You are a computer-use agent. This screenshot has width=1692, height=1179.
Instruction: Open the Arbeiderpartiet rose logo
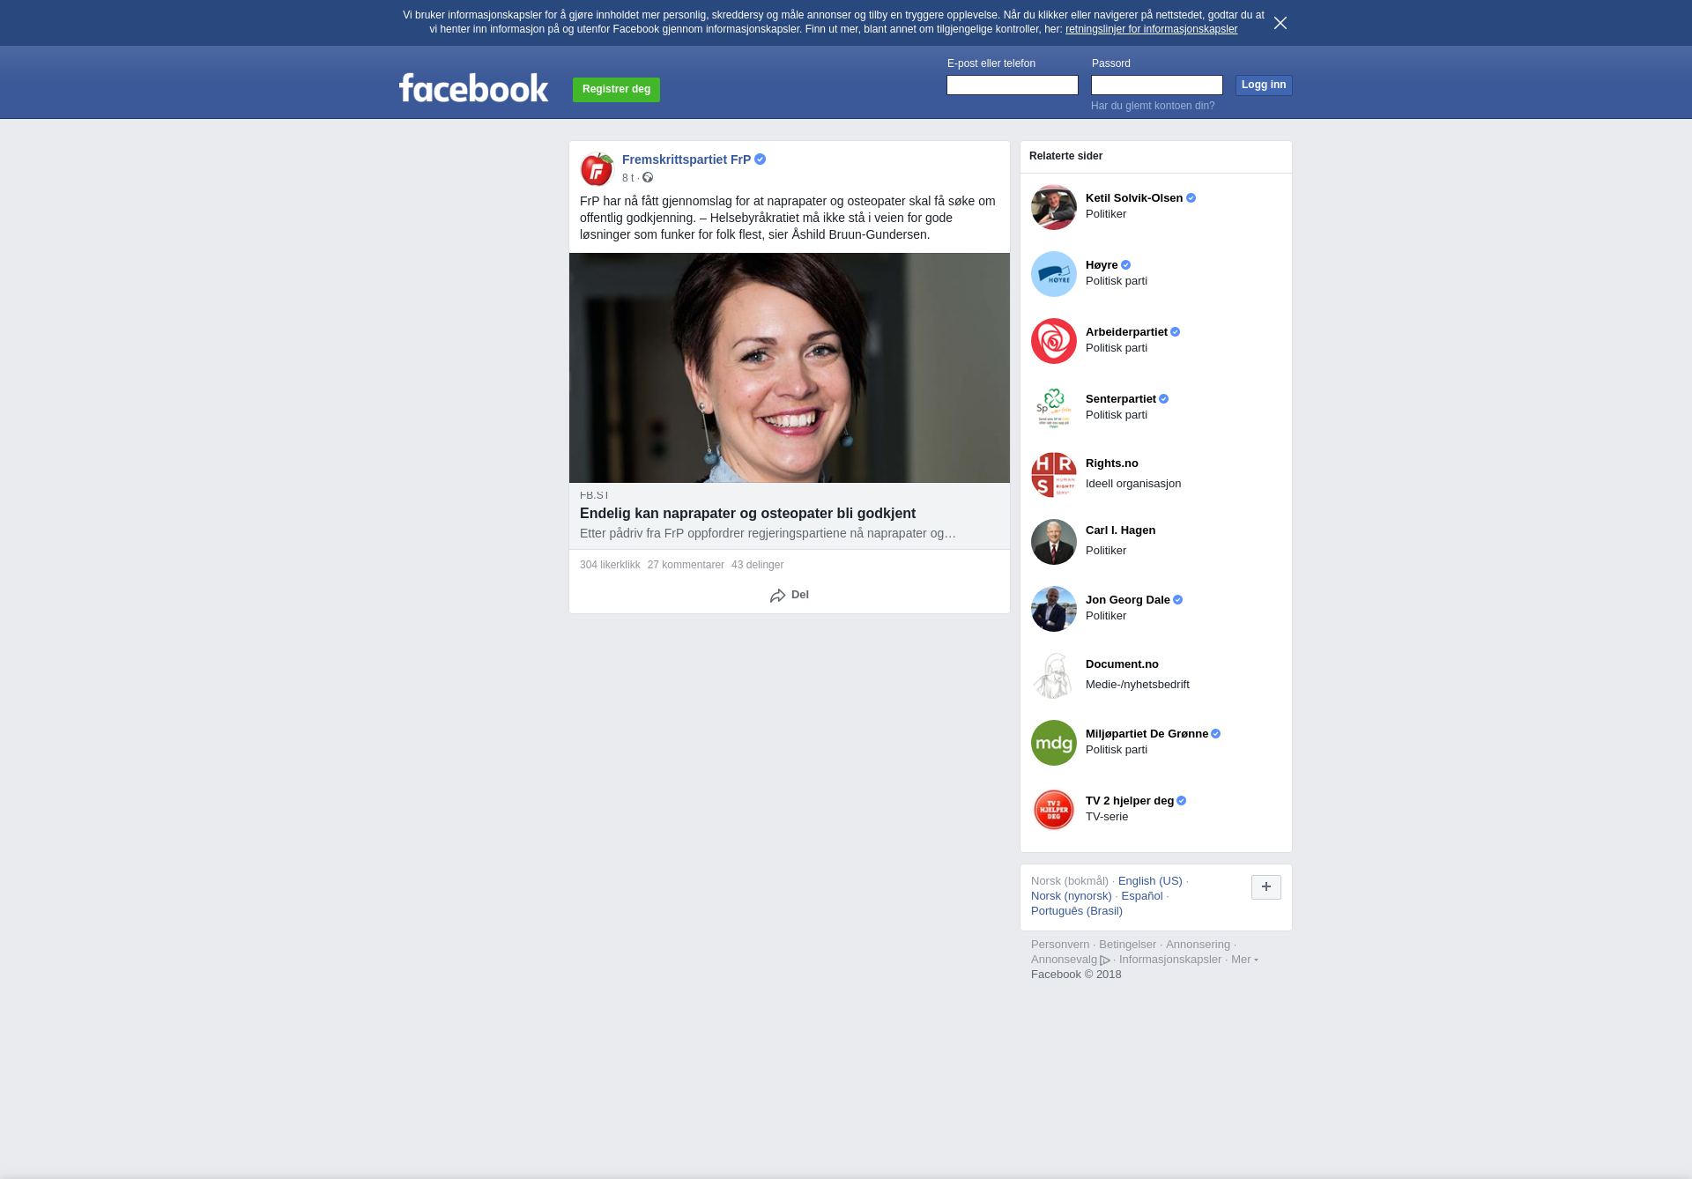tap(1054, 341)
